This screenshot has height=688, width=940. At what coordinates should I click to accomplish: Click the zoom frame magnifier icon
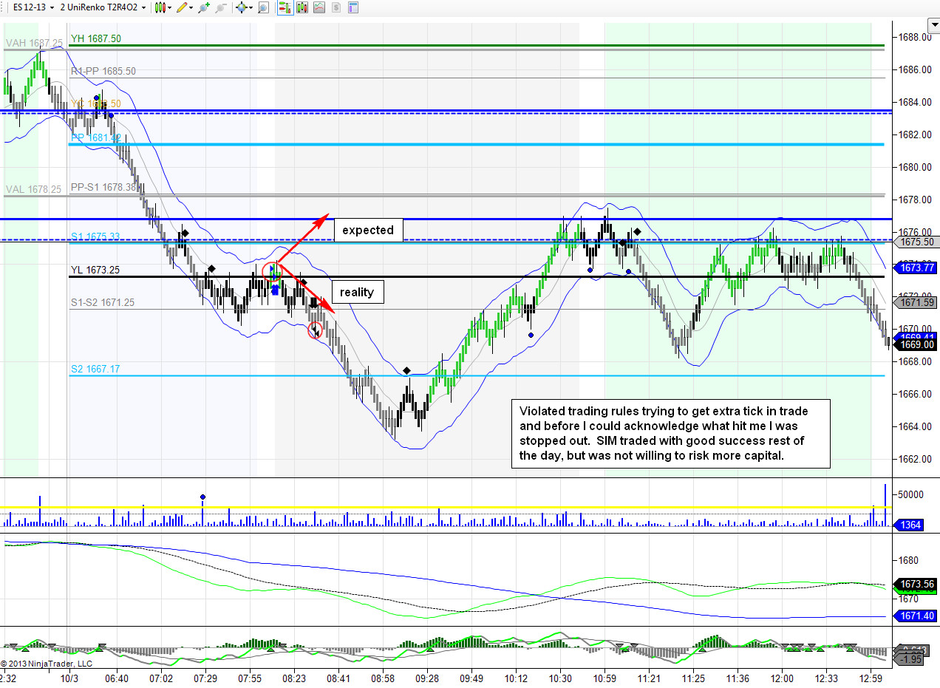pos(263,7)
